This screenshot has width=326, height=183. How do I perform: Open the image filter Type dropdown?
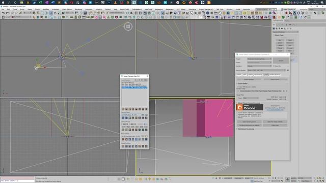coord(251,98)
